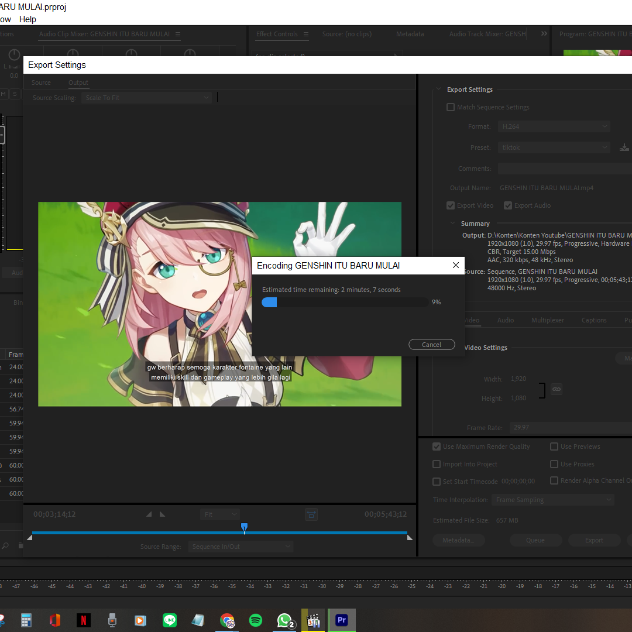Open the Time Interpolation dropdown
The image size is (632, 632).
click(x=552, y=500)
